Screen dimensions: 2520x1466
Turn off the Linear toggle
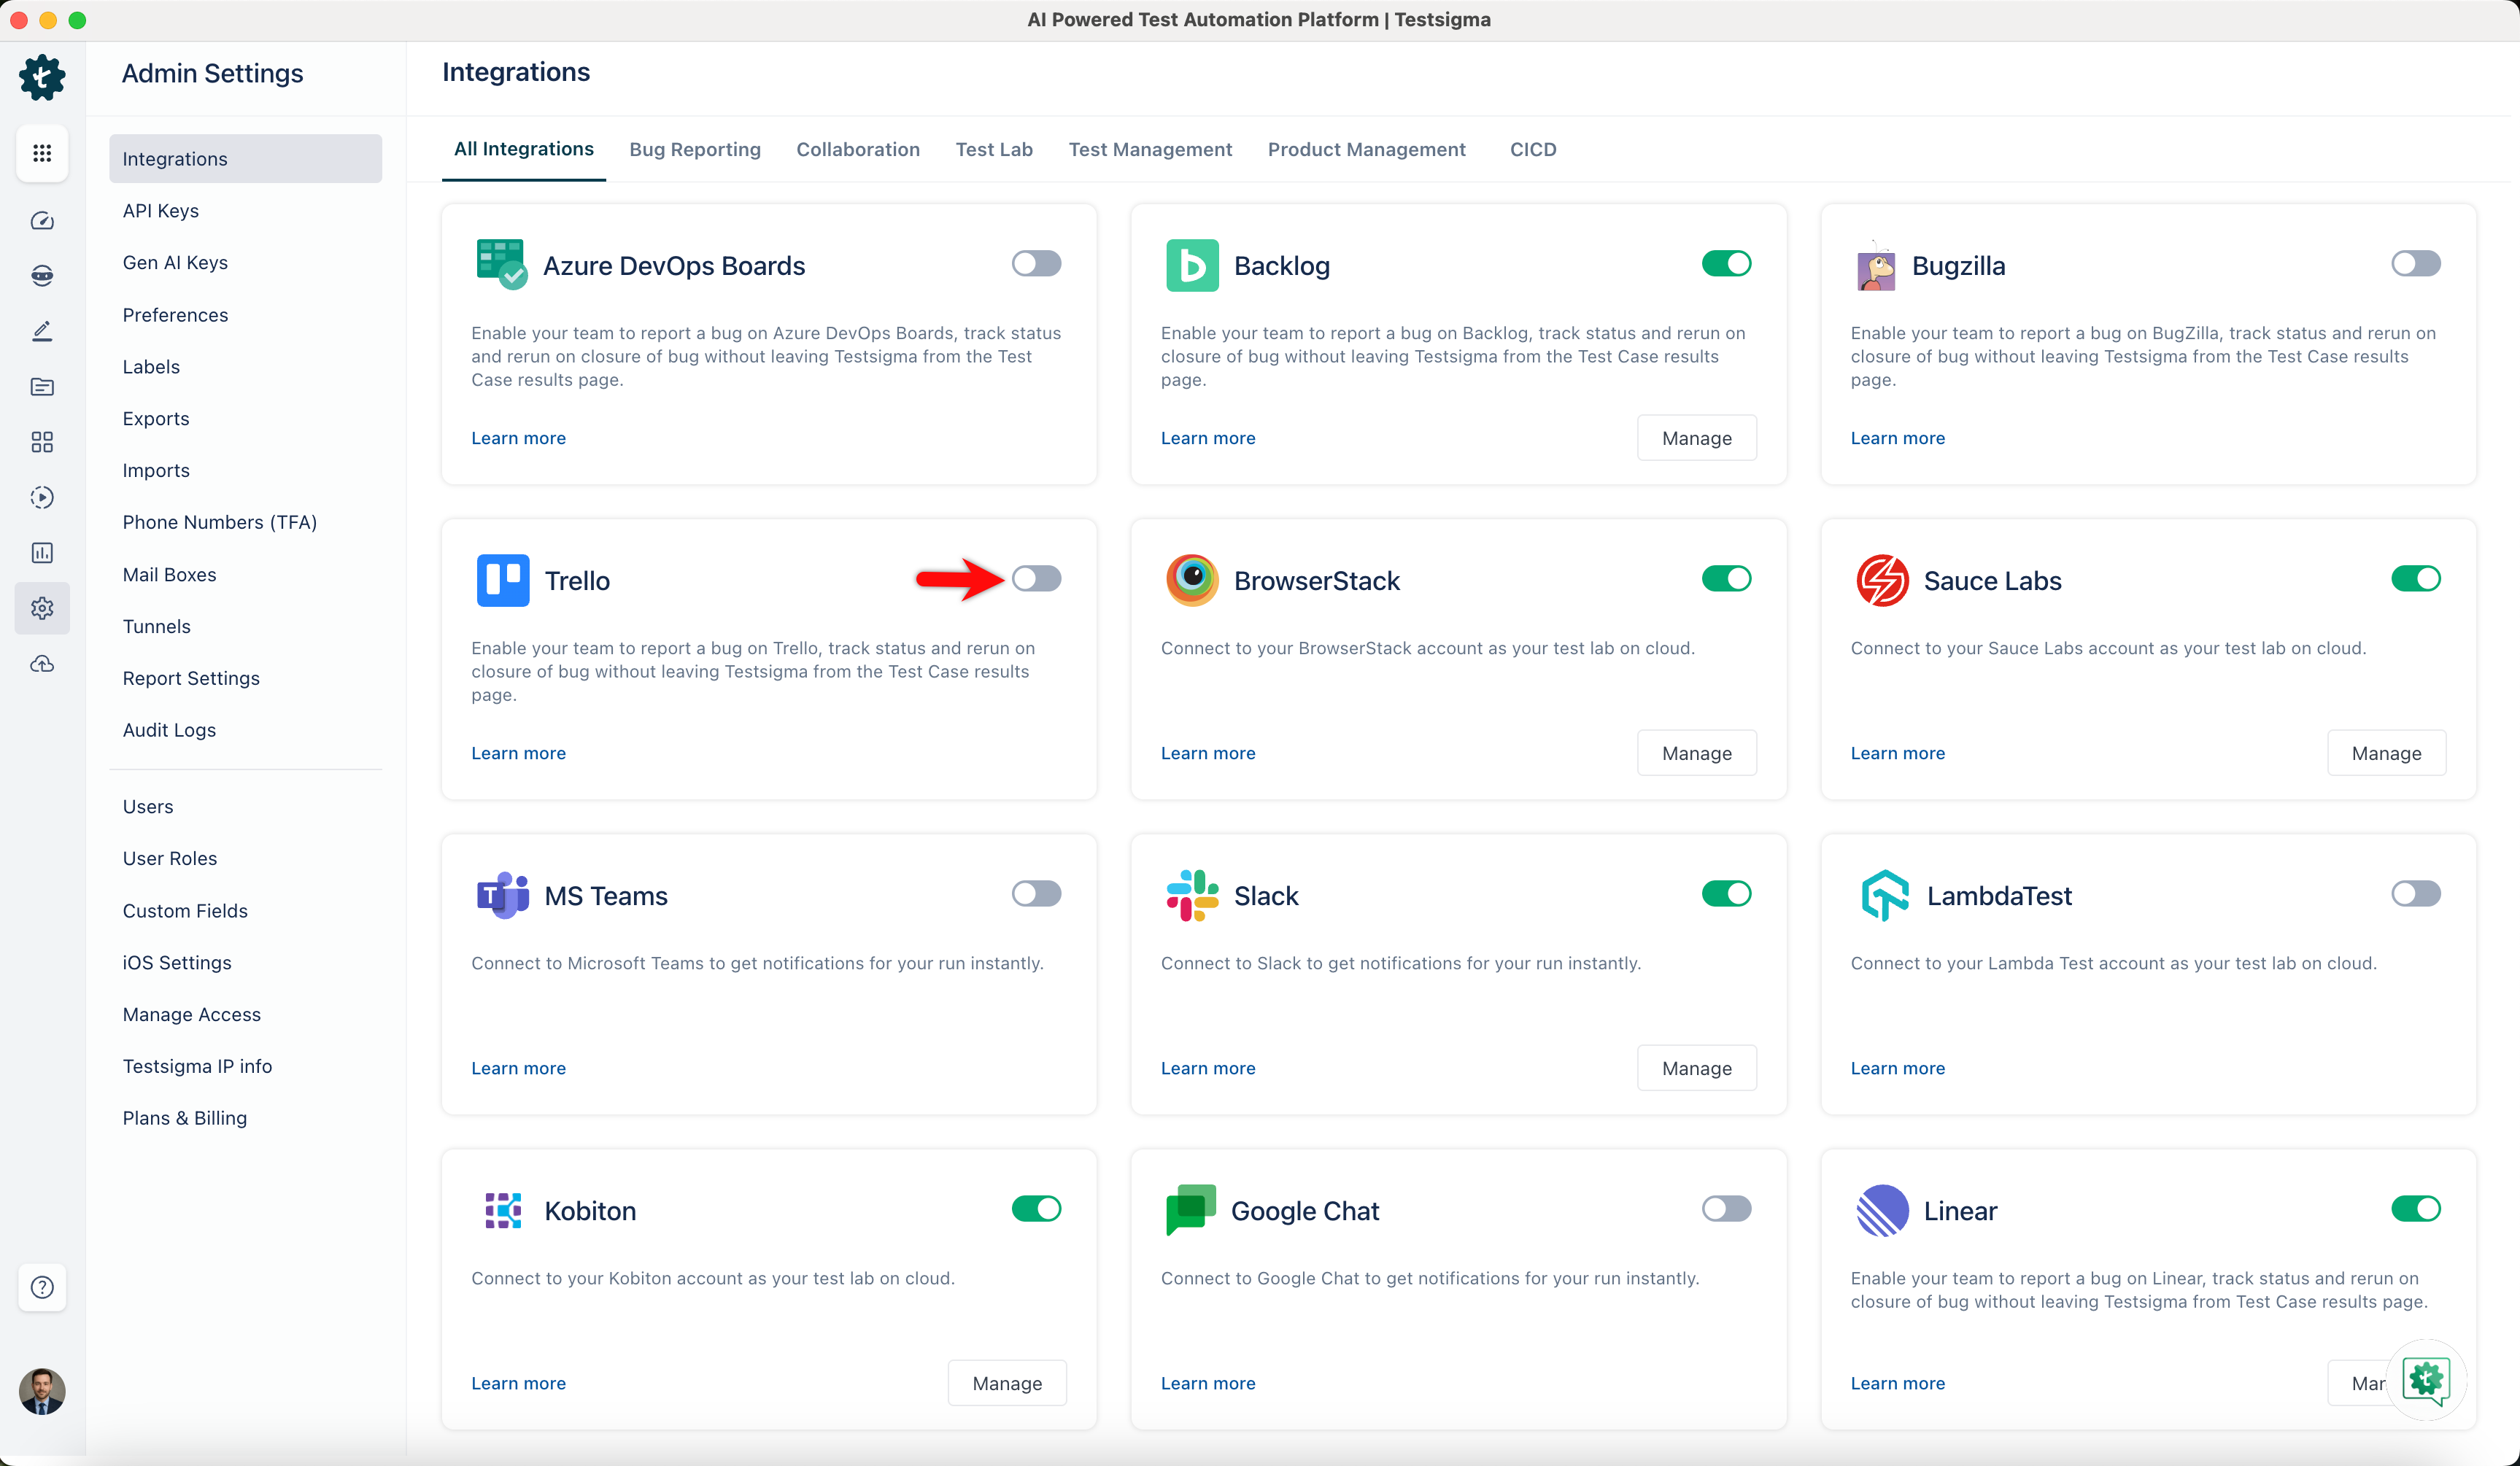pyautogui.click(x=2416, y=1208)
